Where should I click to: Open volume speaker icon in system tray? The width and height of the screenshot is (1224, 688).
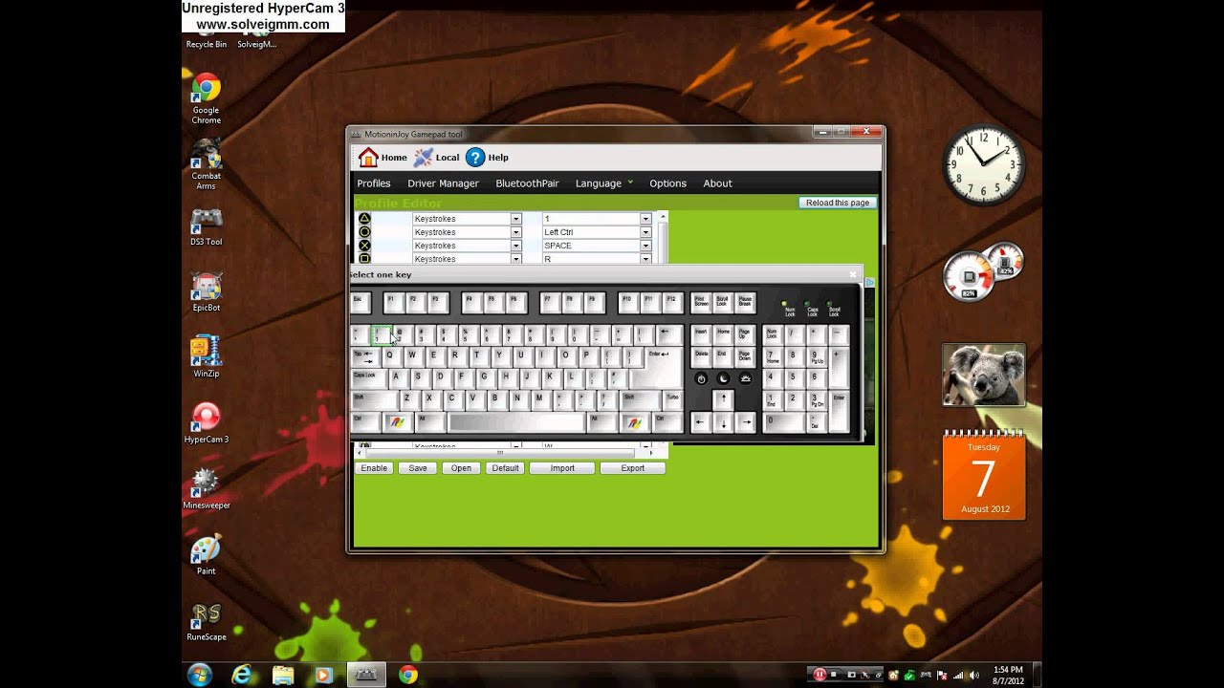click(x=974, y=675)
